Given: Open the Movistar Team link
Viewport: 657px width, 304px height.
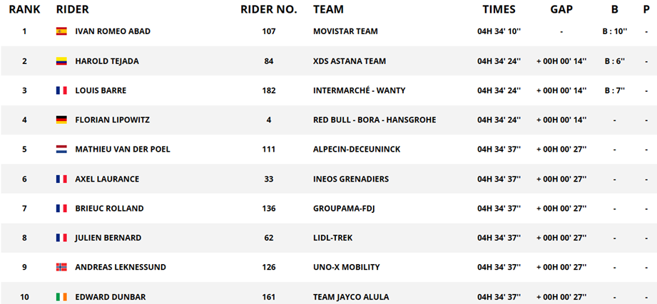Looking at the screenshot, I should pos(345,31).
